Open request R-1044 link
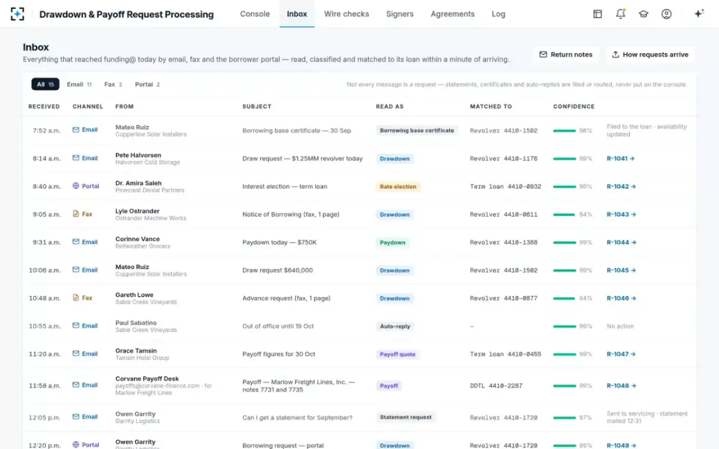 [621, 242]
